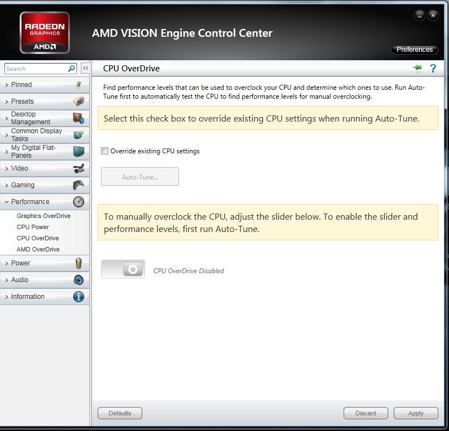This screenshot has width=449, height=431.
Task: Click the Auto-Tune button
Action: pyautogui.click(x=140, y=177)
